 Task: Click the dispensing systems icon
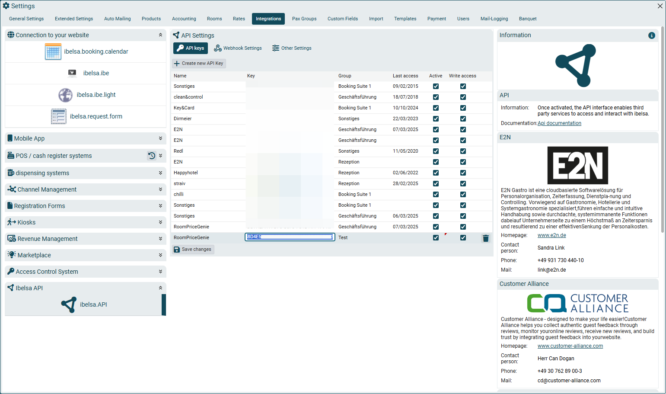click(11, 173)
